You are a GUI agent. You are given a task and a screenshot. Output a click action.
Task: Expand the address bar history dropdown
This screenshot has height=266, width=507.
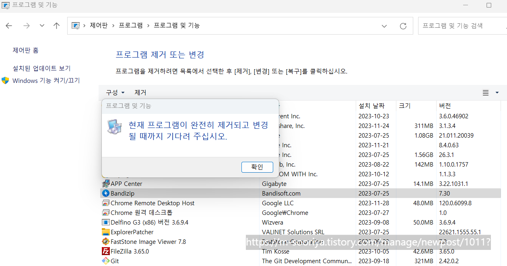click(x=384, y=26)
